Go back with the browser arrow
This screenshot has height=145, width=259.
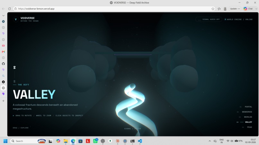(3, 9)
